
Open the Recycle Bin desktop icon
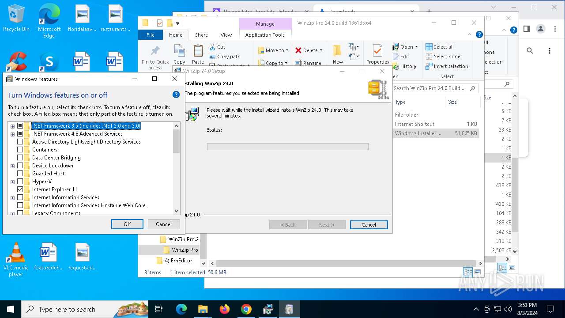point(16,18)
